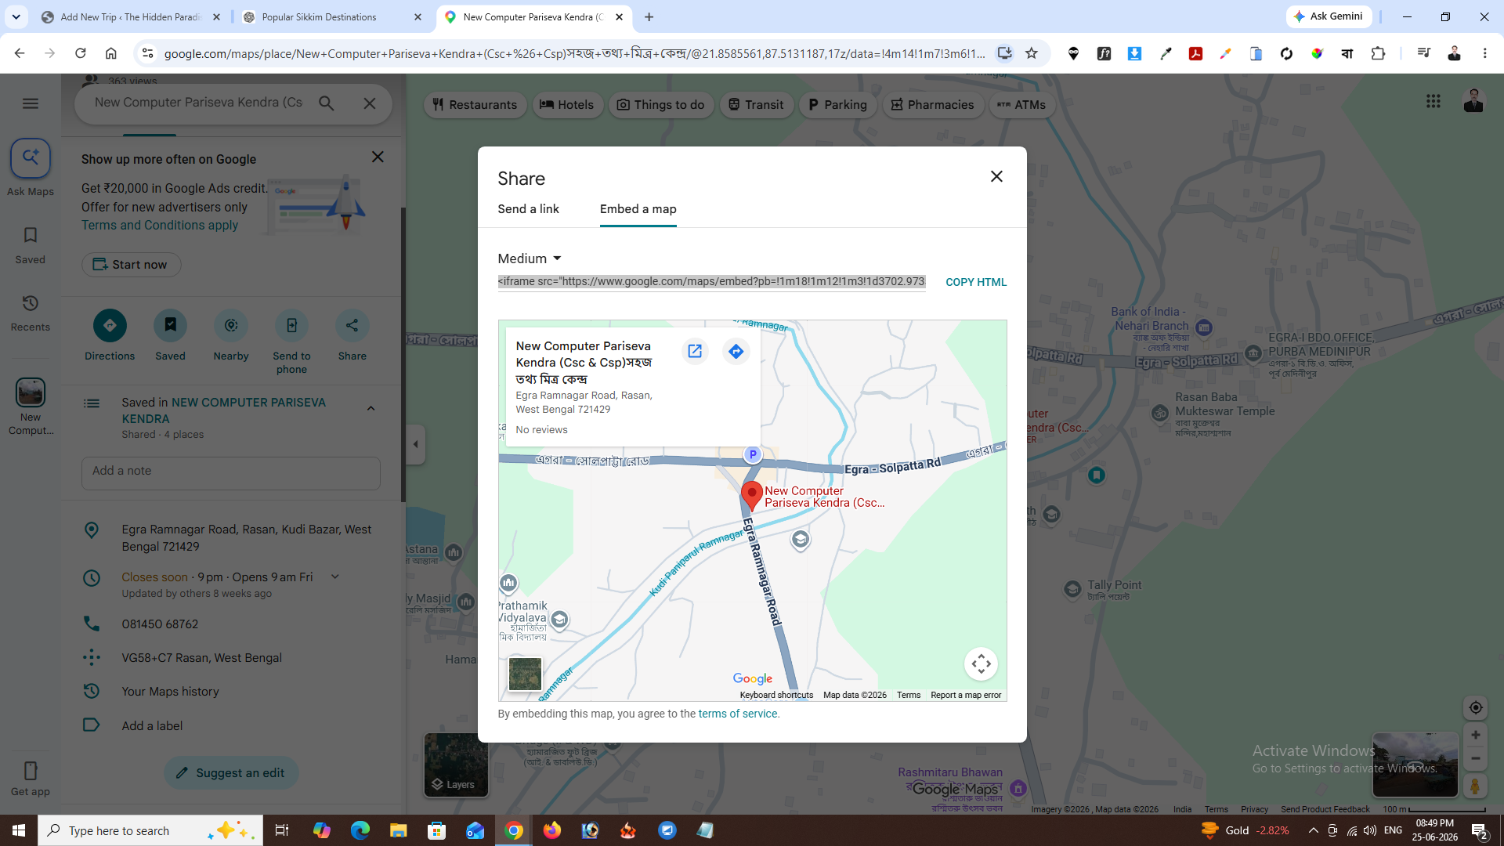Click Start now button

click(131, 265)
